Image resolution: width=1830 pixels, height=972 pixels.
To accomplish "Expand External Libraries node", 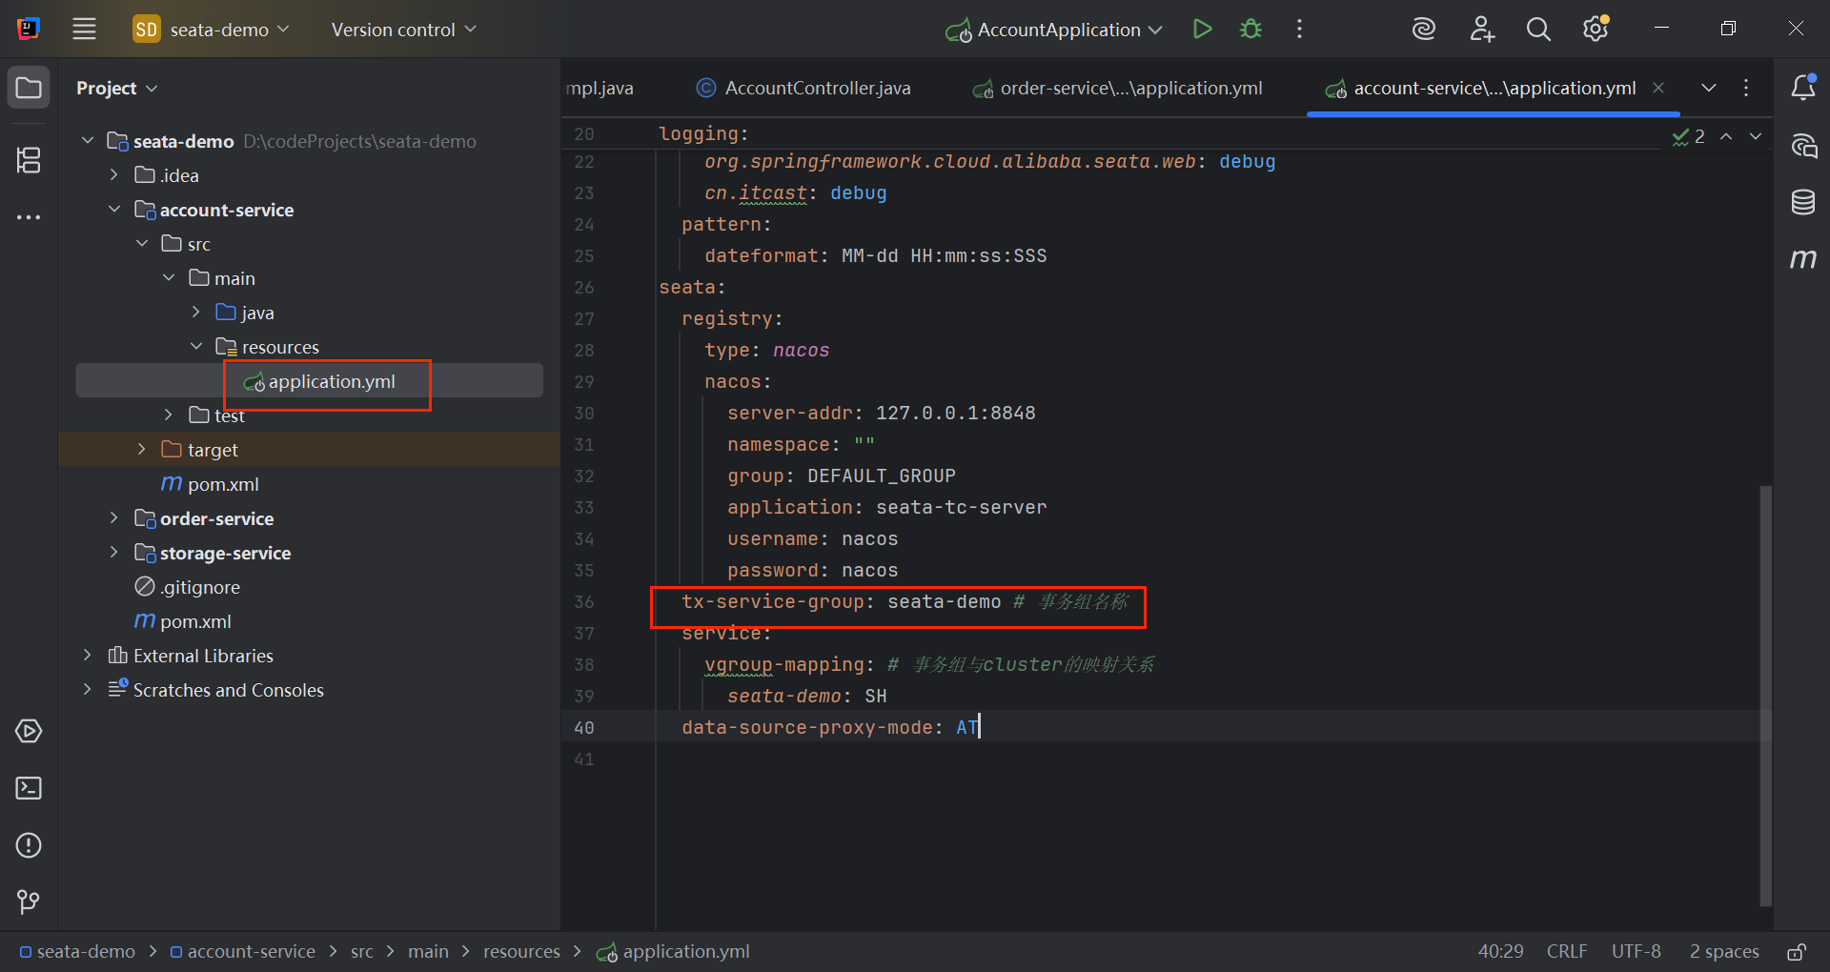I will (x=88, y=655).
